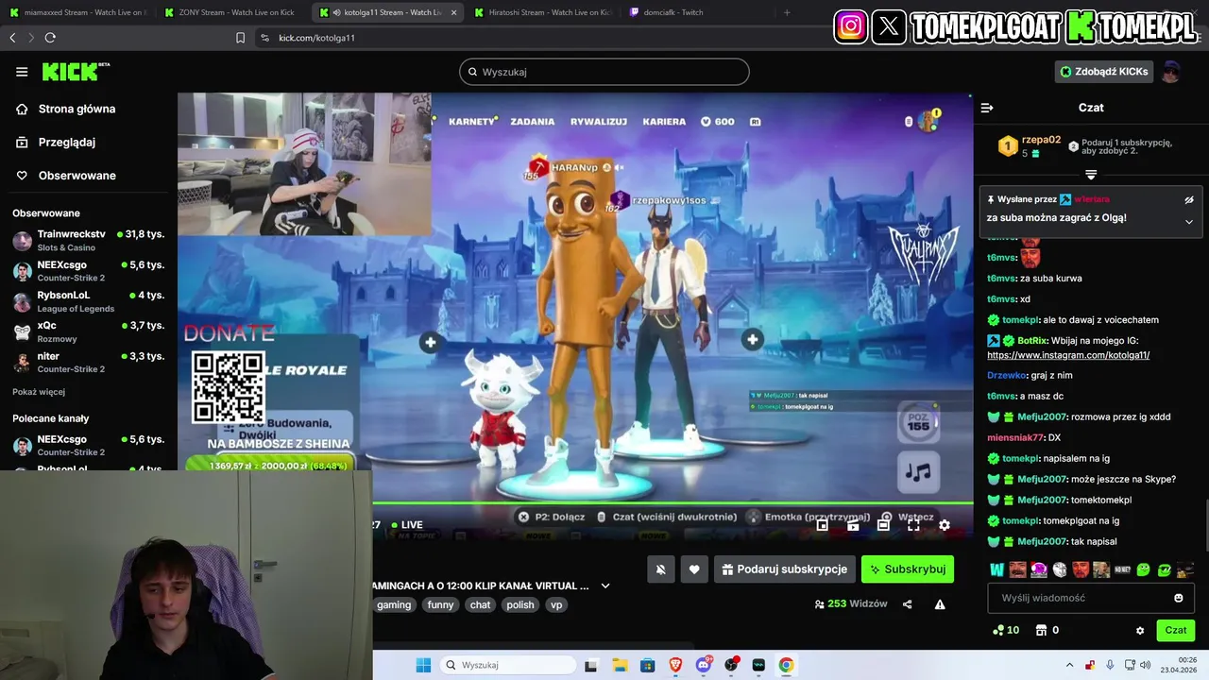
Task: Switch to ZONY Stream tab
Action: pos(231,12)
